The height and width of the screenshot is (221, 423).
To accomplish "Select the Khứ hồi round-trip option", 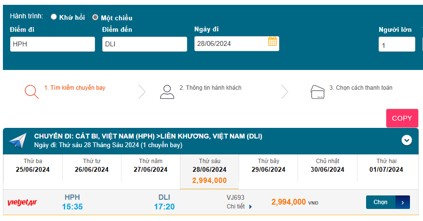I will tap(54, 17).
